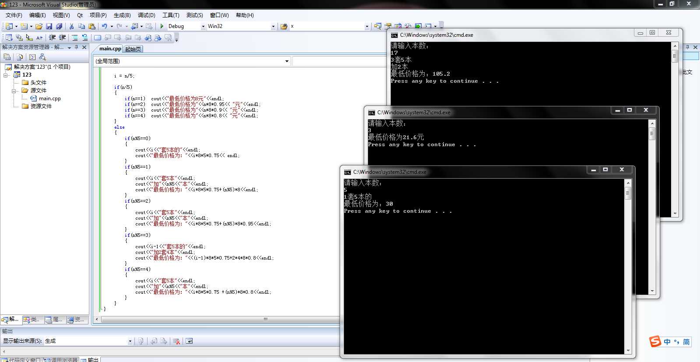Switch to 代码定义窗口 bottom tab
Screen dimensions: 700x362
click(x=21, y=360)
